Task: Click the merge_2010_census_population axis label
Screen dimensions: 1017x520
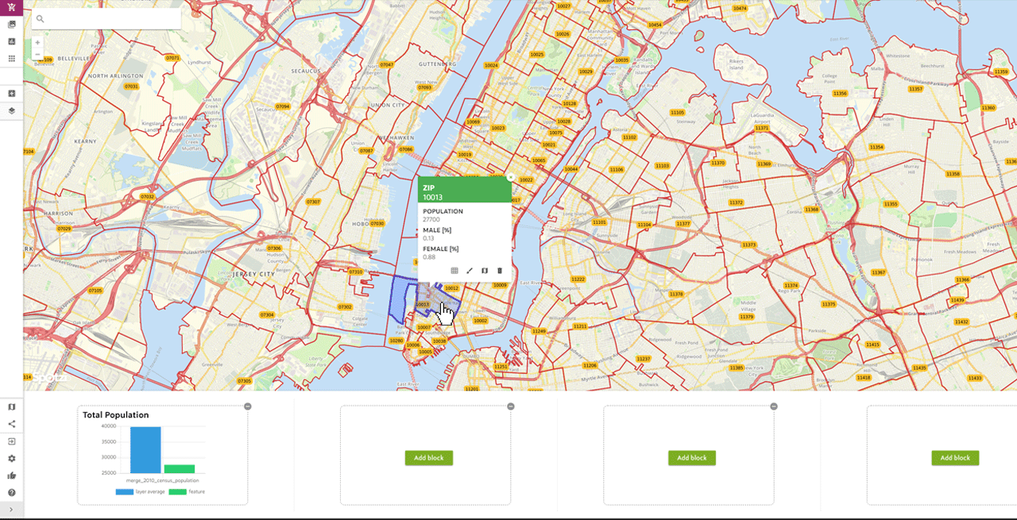Action: 162,481
